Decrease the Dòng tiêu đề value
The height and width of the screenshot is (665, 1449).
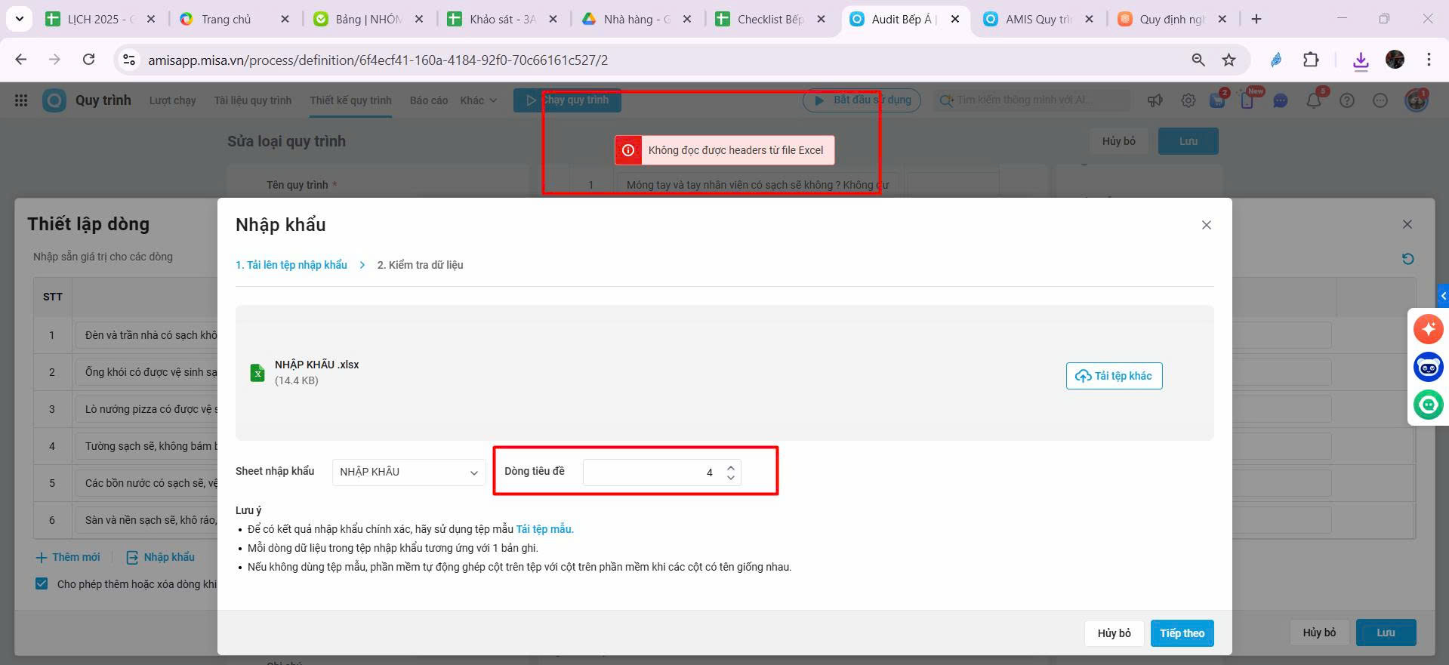[x=731, y=478]
